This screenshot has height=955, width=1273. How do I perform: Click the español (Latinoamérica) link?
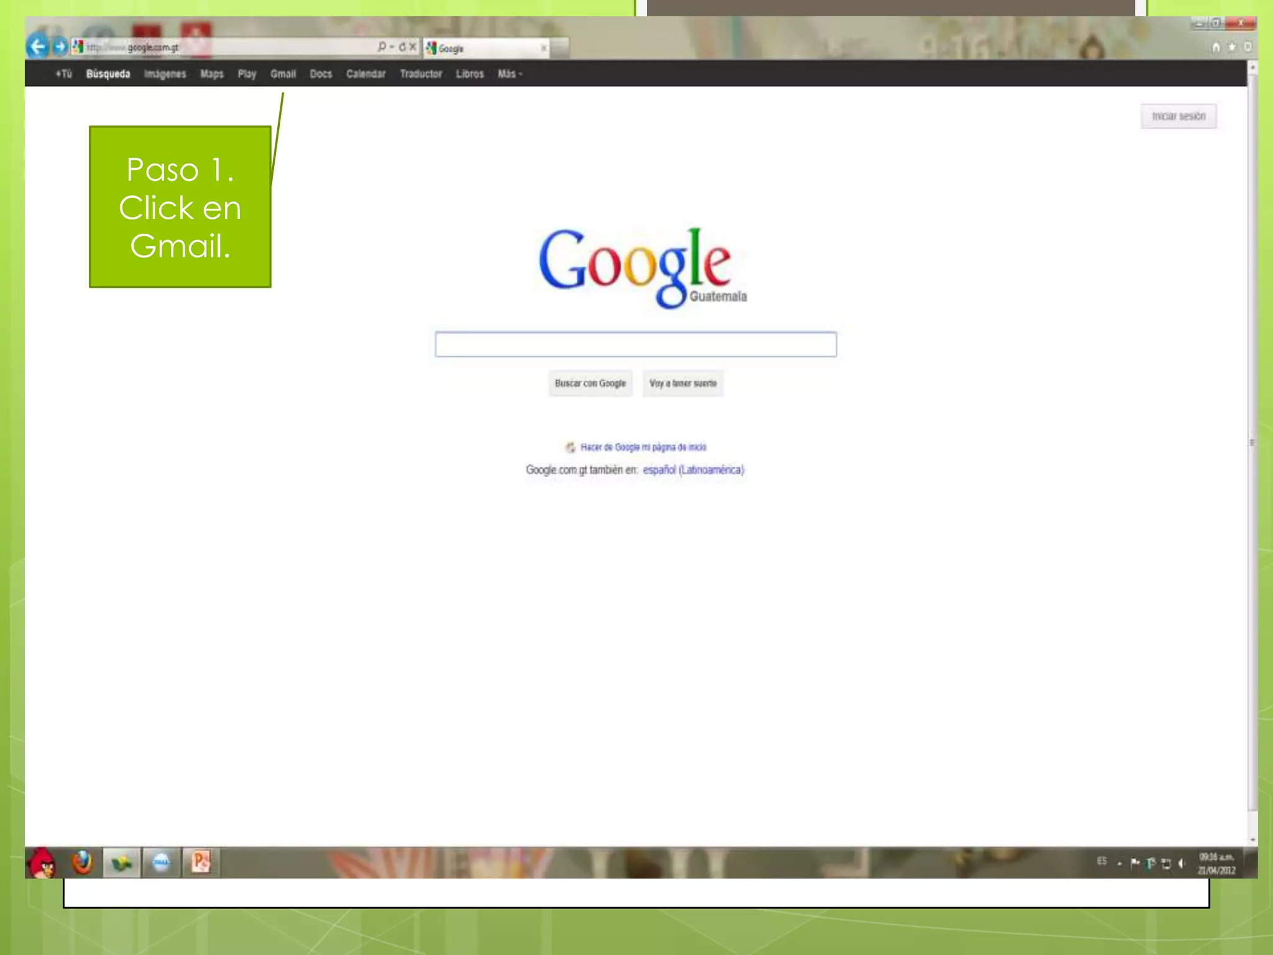tap(693, 470)
